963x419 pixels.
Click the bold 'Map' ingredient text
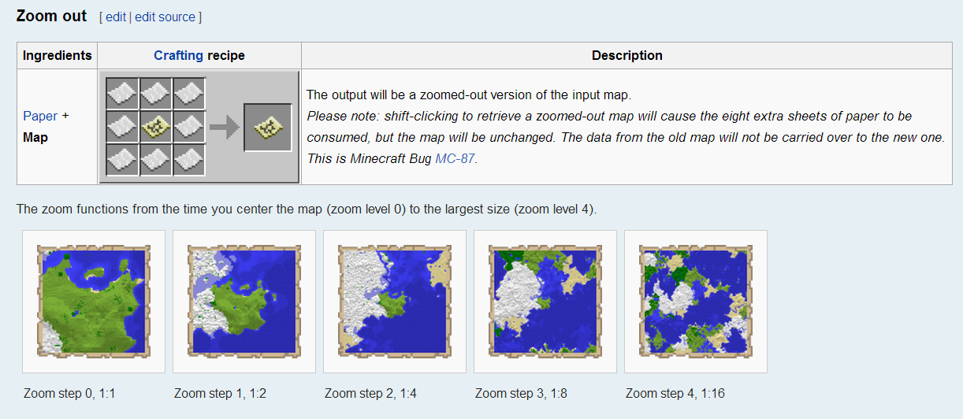point(35,137)
